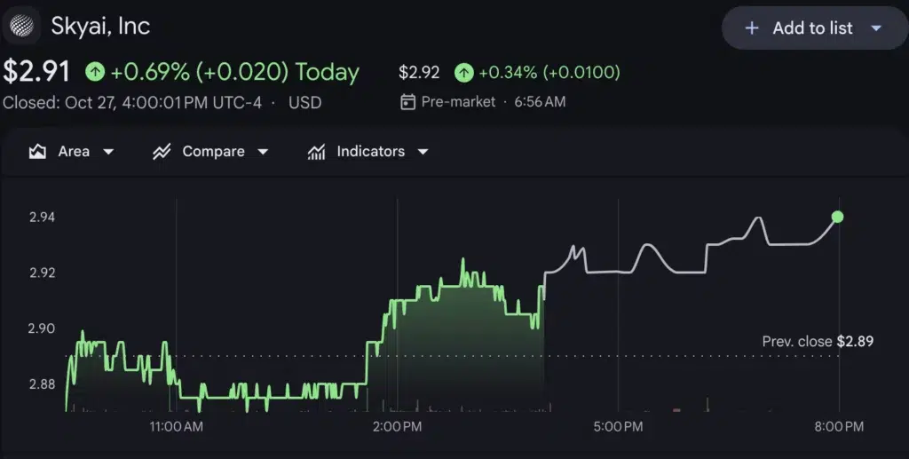909x459 pixels.
Task: Open the Area menu label
Action: tap(74, 152)
